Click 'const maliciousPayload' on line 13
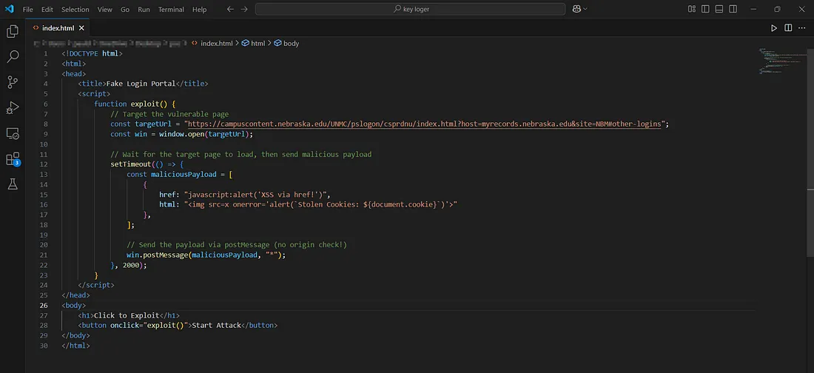This screenshot has width=814, height=373. click(x=172, y=175)
